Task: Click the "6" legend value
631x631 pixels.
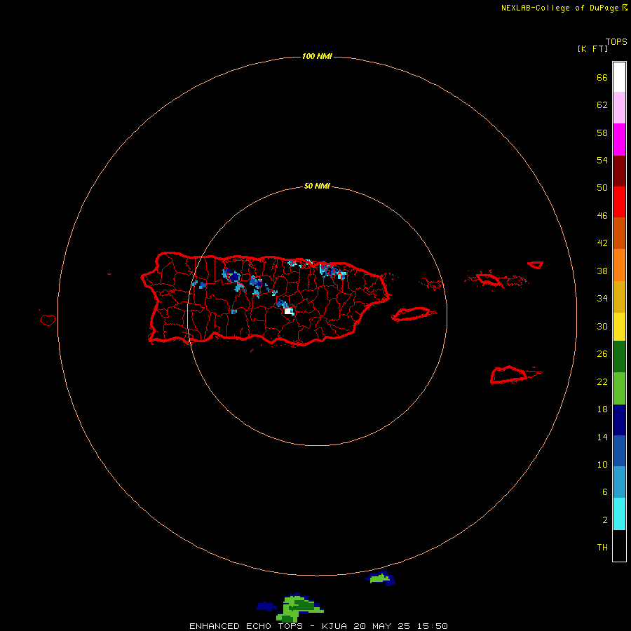Action: tap(604, 492)
